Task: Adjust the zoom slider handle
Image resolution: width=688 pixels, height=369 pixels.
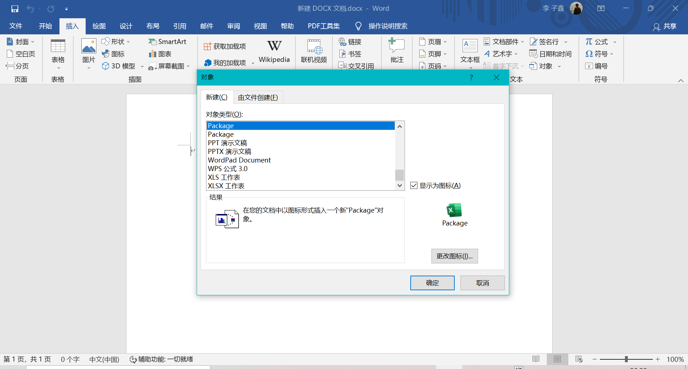Action: tap(626, 359)
